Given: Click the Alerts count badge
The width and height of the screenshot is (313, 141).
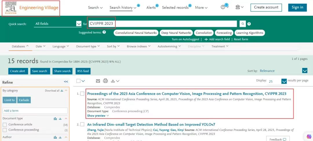Looking at the screenshot, I should point(157,5).
